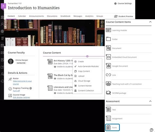Open Student Preview eye icon

pyautogui.click(x=116, y=16)
